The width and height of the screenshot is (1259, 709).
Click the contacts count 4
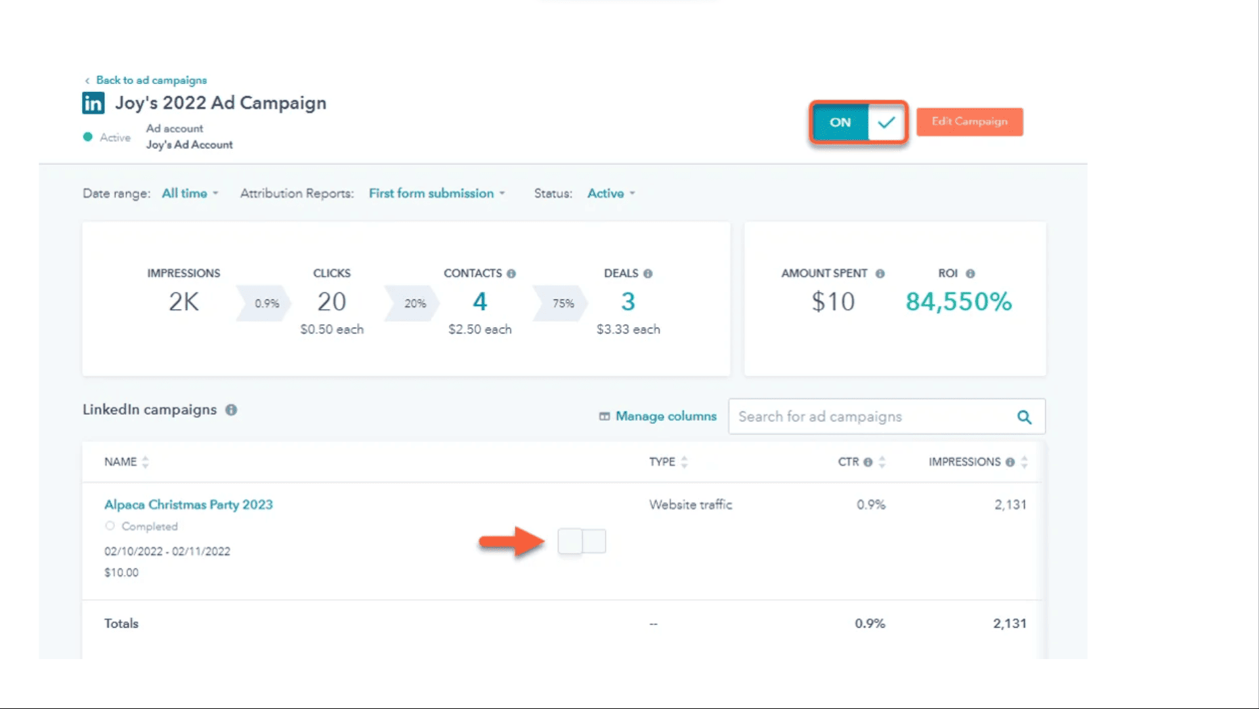pos(480,302)
